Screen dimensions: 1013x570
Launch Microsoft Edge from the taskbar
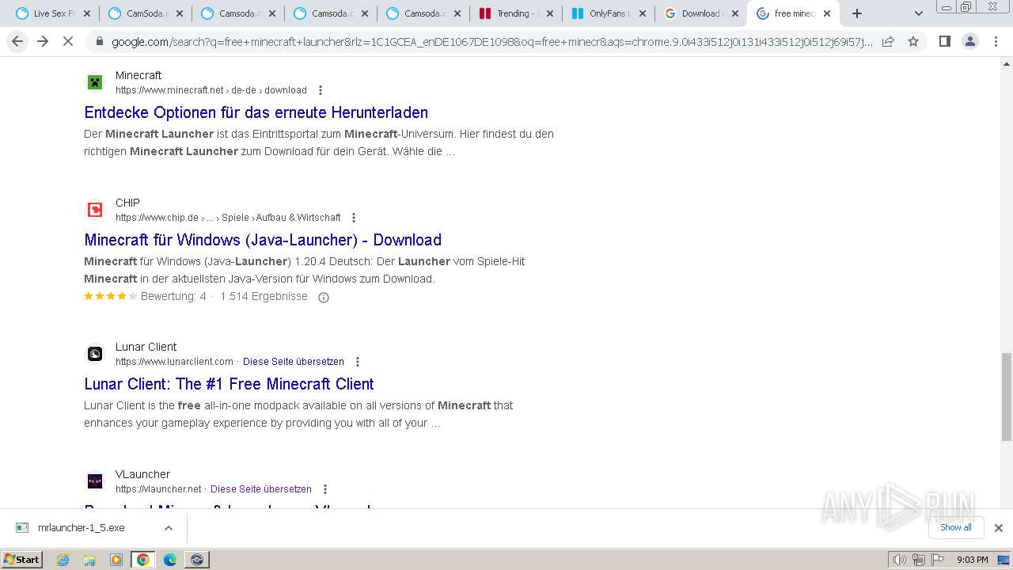[x=170, y=560]
